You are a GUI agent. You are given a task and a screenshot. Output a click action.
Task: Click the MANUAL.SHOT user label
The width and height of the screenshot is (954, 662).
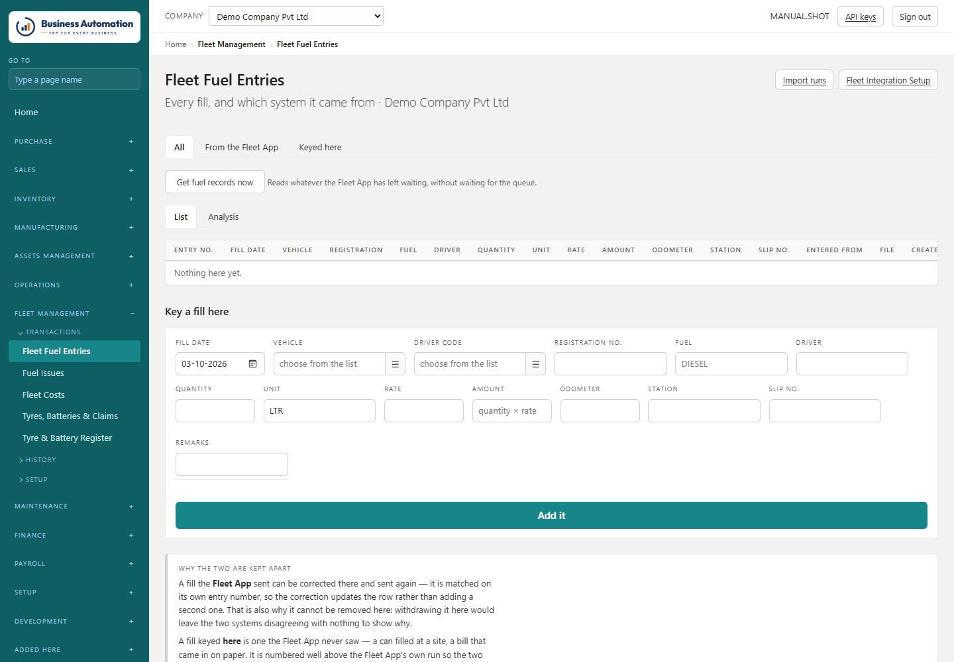click(800, 17)
